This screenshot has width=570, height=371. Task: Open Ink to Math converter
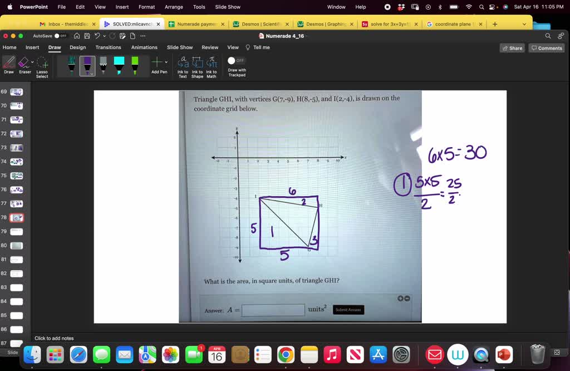click(211, 67)
